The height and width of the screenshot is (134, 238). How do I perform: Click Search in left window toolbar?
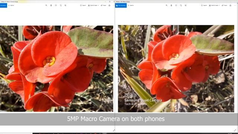pyautogui.click(x=83, y=5)
